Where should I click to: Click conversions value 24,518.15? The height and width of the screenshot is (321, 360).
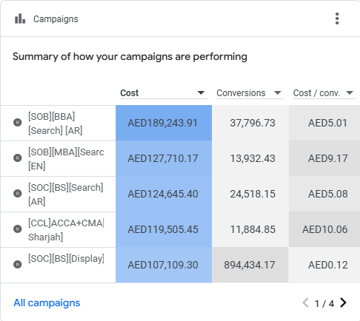[x=253, y=194]
